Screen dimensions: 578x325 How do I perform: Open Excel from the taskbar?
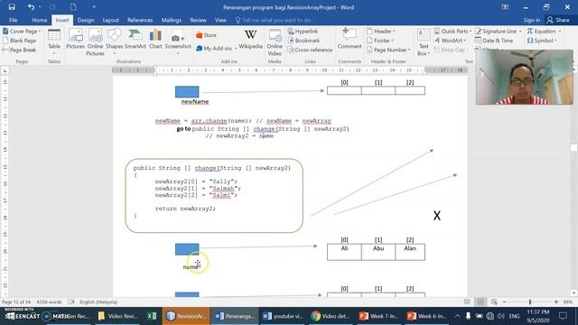(x=152, y=316)
